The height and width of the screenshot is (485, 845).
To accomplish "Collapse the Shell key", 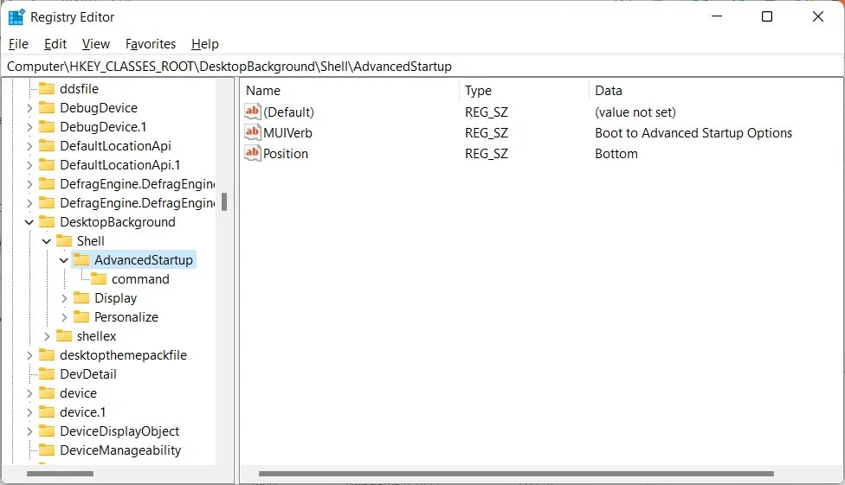I will point(47,241).
